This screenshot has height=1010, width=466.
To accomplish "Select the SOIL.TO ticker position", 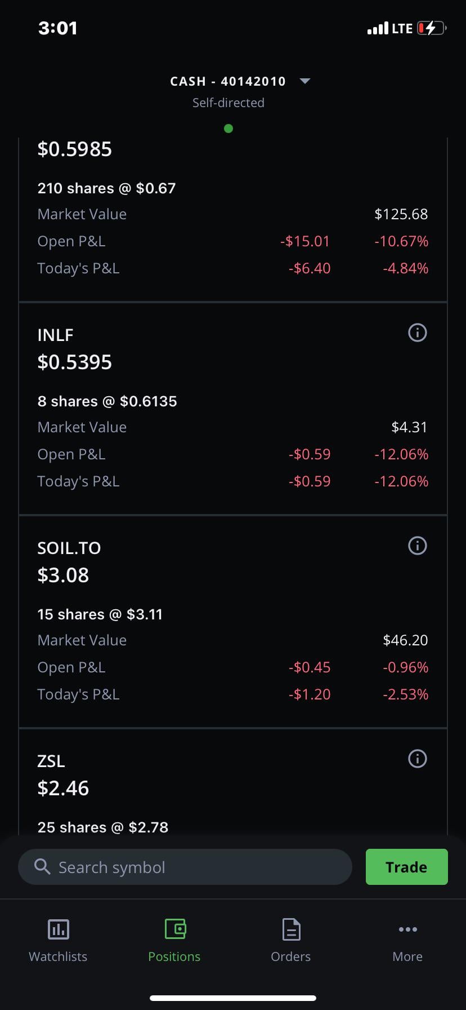I will tap(69, 548).
